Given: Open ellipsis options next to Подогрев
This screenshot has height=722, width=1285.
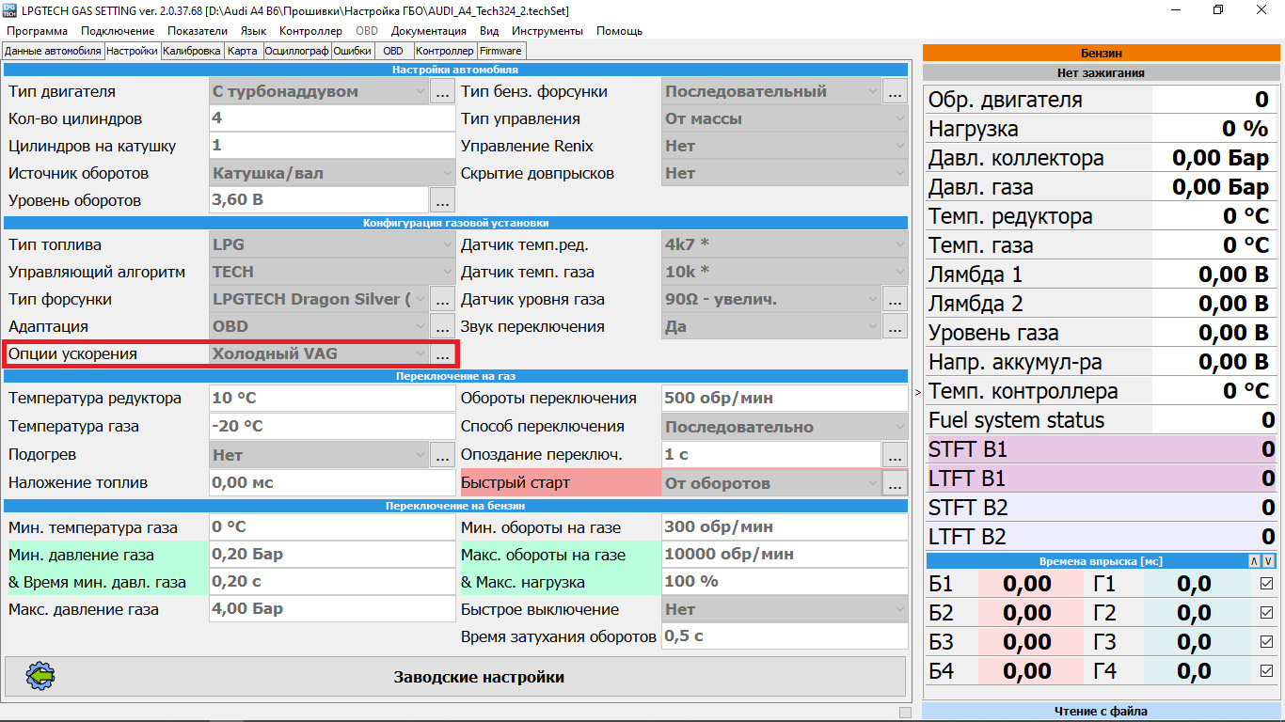Looking at the screenshot, I should (x=443, y=455).
